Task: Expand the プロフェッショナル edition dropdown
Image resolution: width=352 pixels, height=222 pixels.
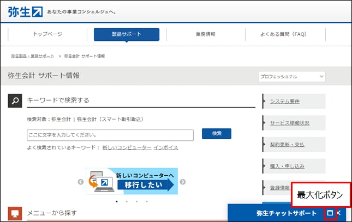Action: point(292,77)
